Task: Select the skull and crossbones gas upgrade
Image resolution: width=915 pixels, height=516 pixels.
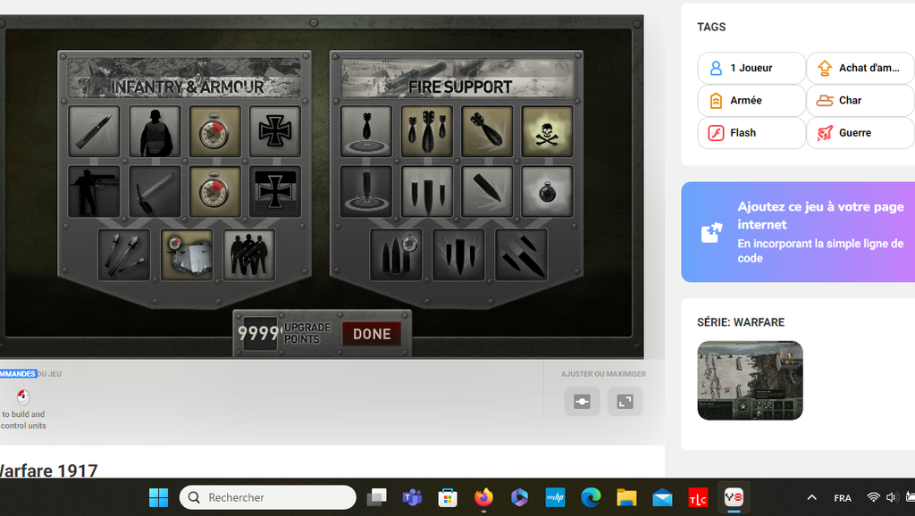Action: (546, 131)
